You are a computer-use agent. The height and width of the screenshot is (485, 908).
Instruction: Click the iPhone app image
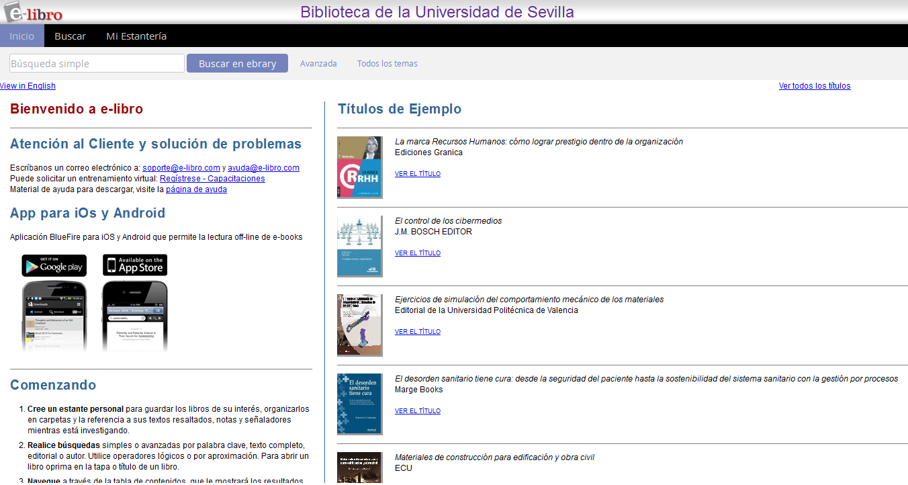pos(135,316)
